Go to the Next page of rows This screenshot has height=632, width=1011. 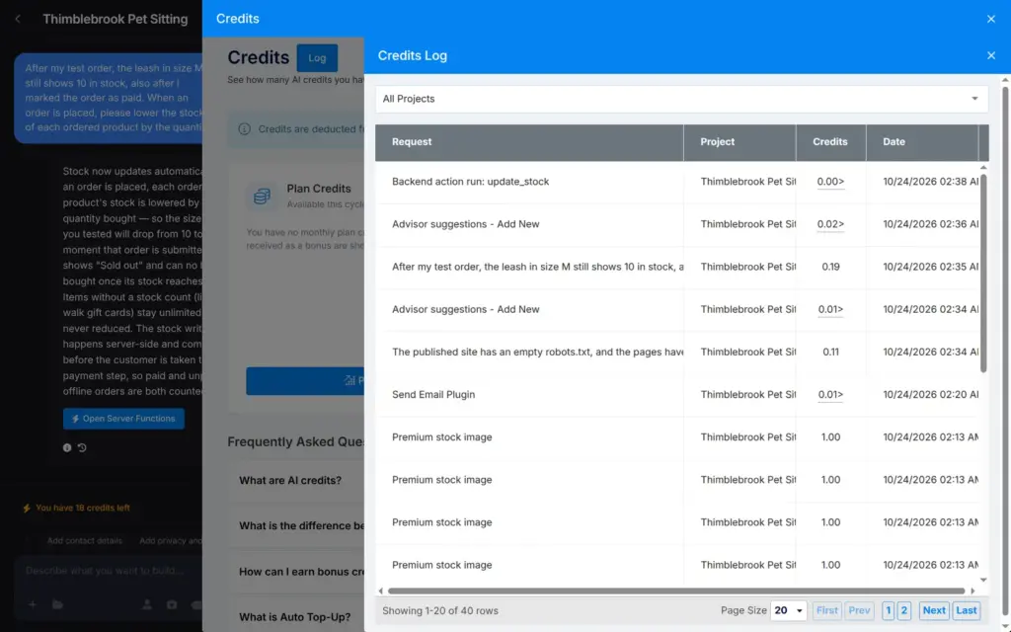click(x=934, y=610)
